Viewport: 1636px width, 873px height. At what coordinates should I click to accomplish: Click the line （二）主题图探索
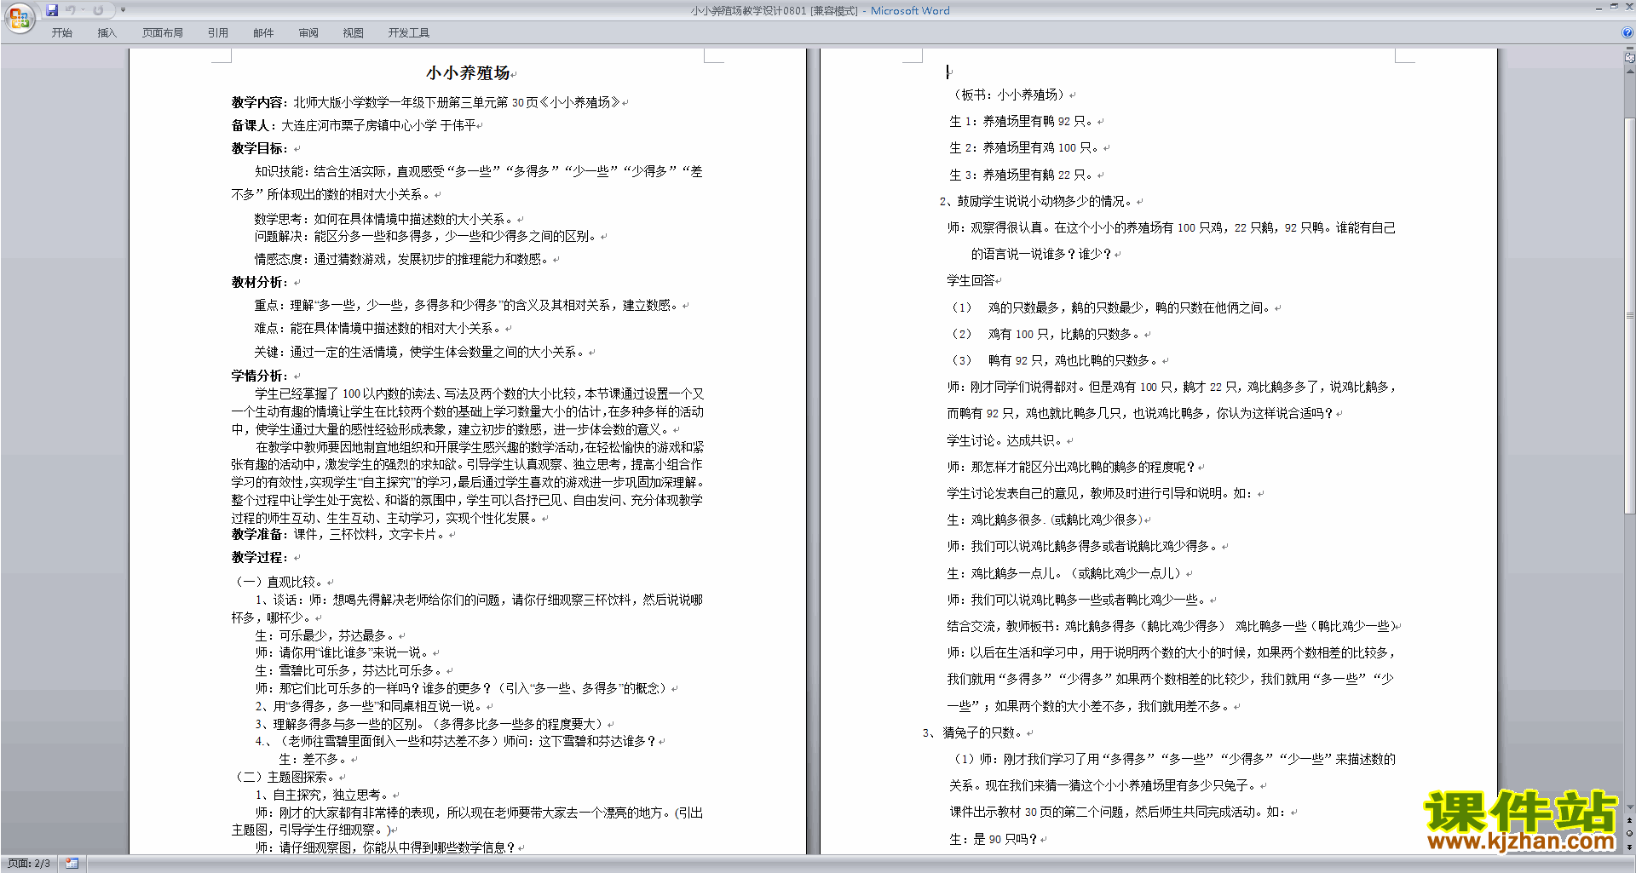pyautogui.click(x=285, y=777)
